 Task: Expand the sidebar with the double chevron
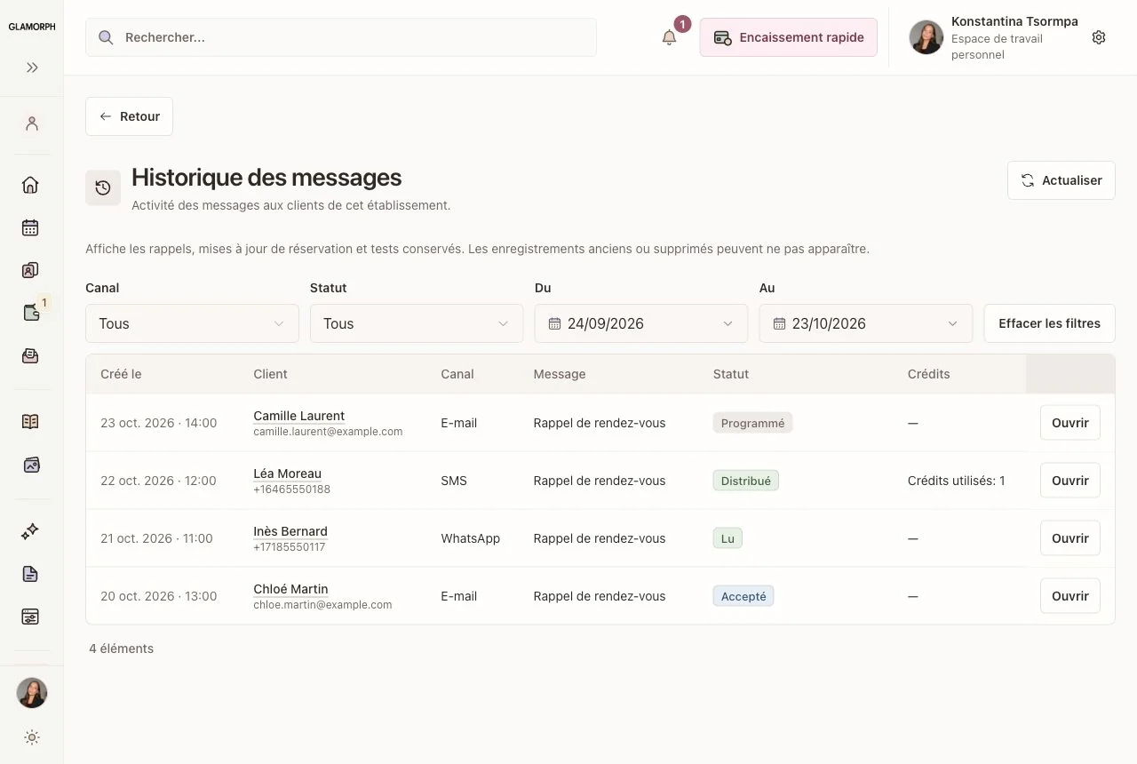(32, 68)
